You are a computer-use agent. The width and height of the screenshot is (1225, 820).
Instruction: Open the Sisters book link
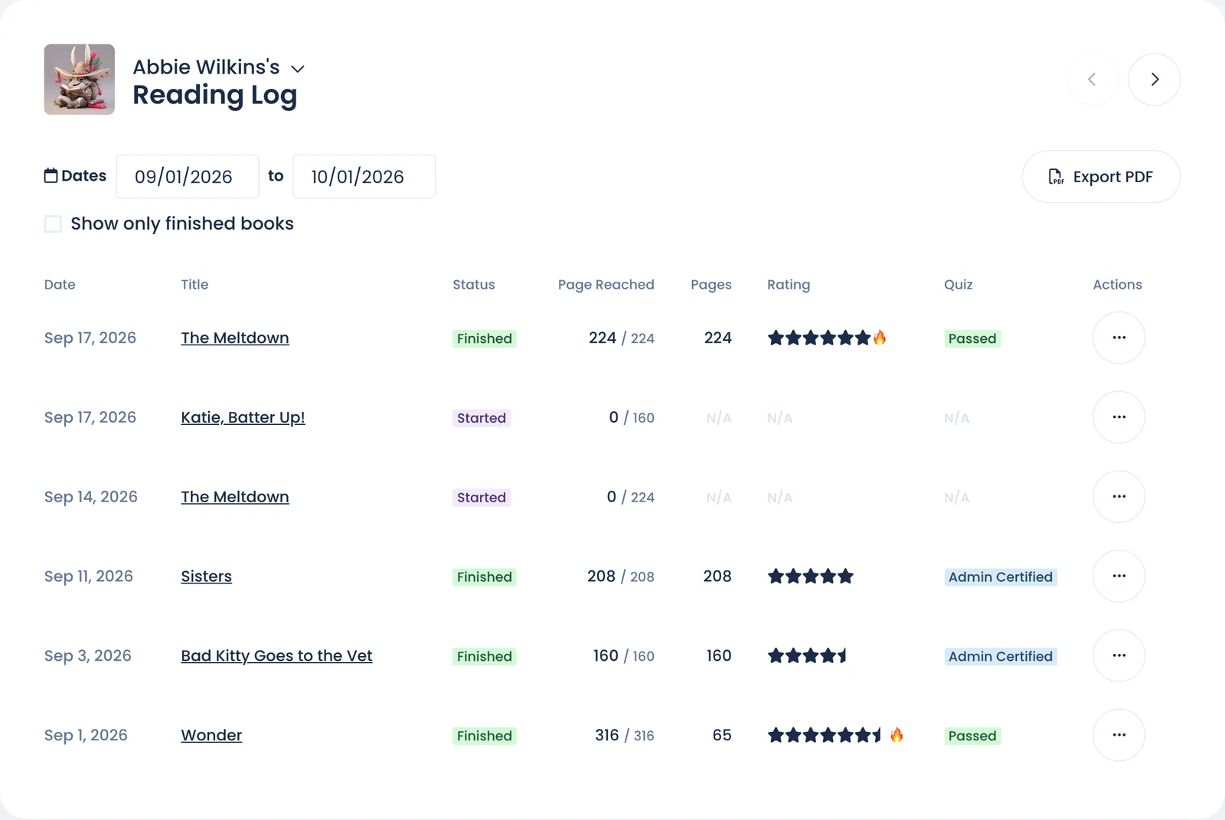click(x=206, y=577)
